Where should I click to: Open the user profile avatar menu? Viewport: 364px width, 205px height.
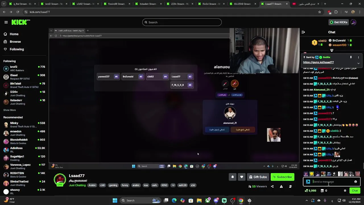tap(353, 22)
